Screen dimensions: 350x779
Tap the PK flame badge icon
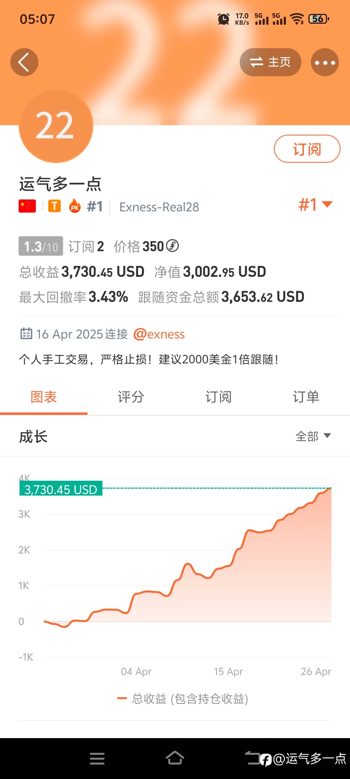[75, 206]
